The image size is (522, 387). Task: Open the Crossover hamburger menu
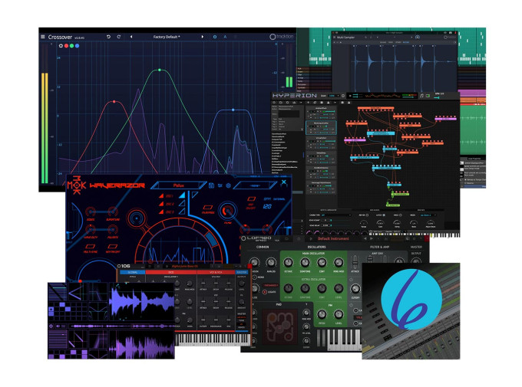coord(45,36)
